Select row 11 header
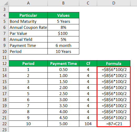This screenshot has width=137, height=132. click(4, 57)
